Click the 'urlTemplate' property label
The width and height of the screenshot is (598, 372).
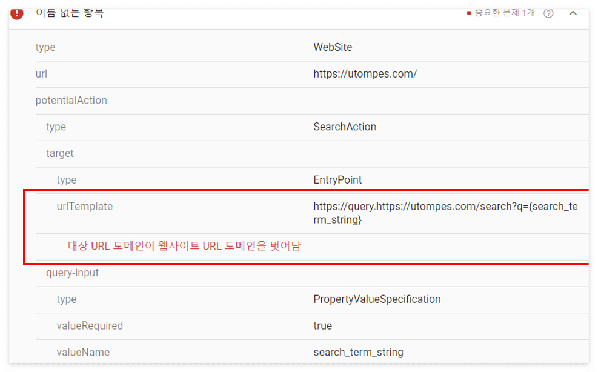[x=85, y=207]
